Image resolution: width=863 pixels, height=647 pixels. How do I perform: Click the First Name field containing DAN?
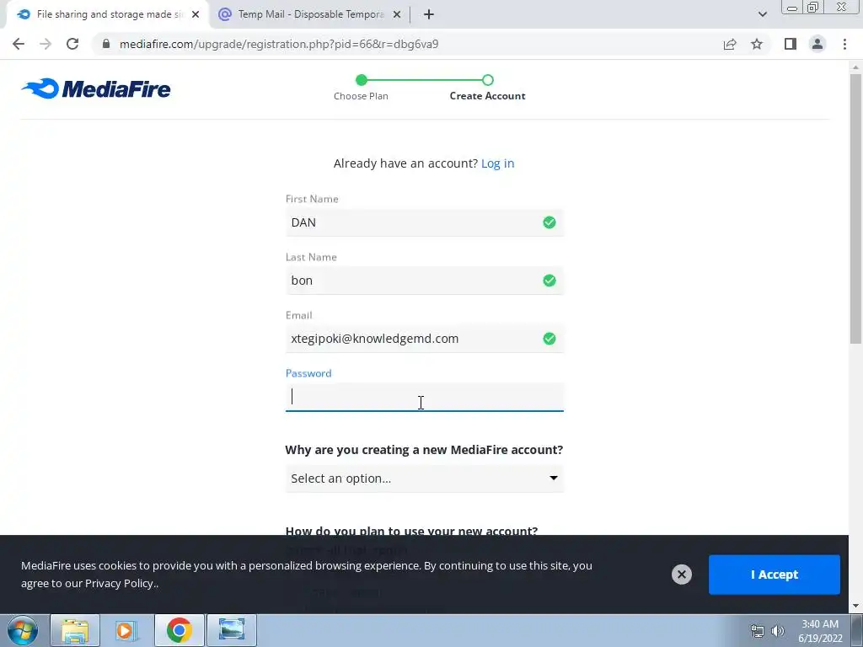[x=425, y=222]
